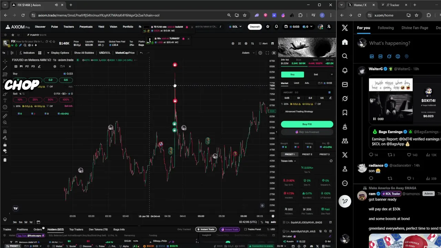Open Grok icon in X sidebar
Image resolution: width=441 pixels, height=248 pixels.
345,99
